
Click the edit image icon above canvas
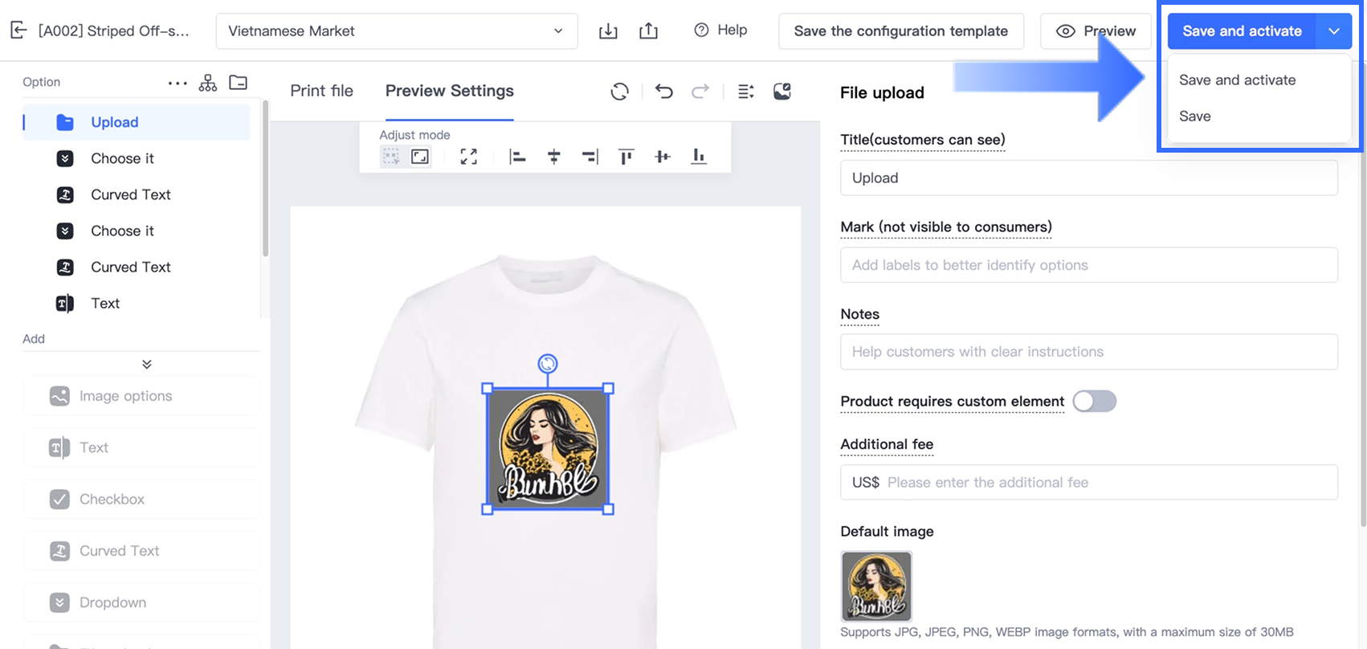782,92
